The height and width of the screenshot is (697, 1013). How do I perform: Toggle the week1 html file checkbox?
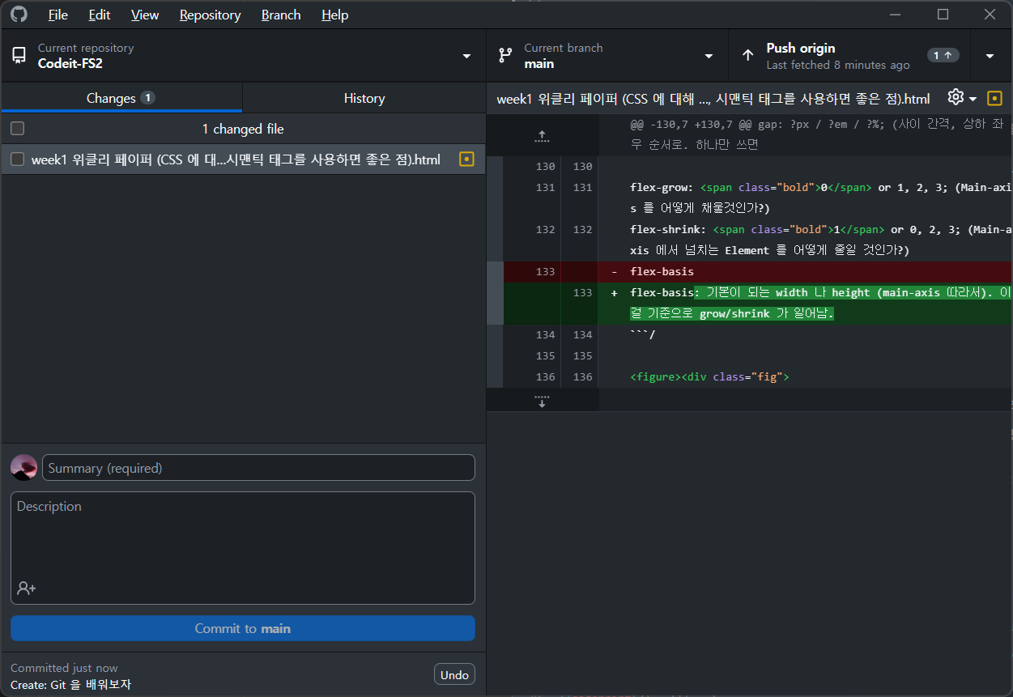coord(17,159)
